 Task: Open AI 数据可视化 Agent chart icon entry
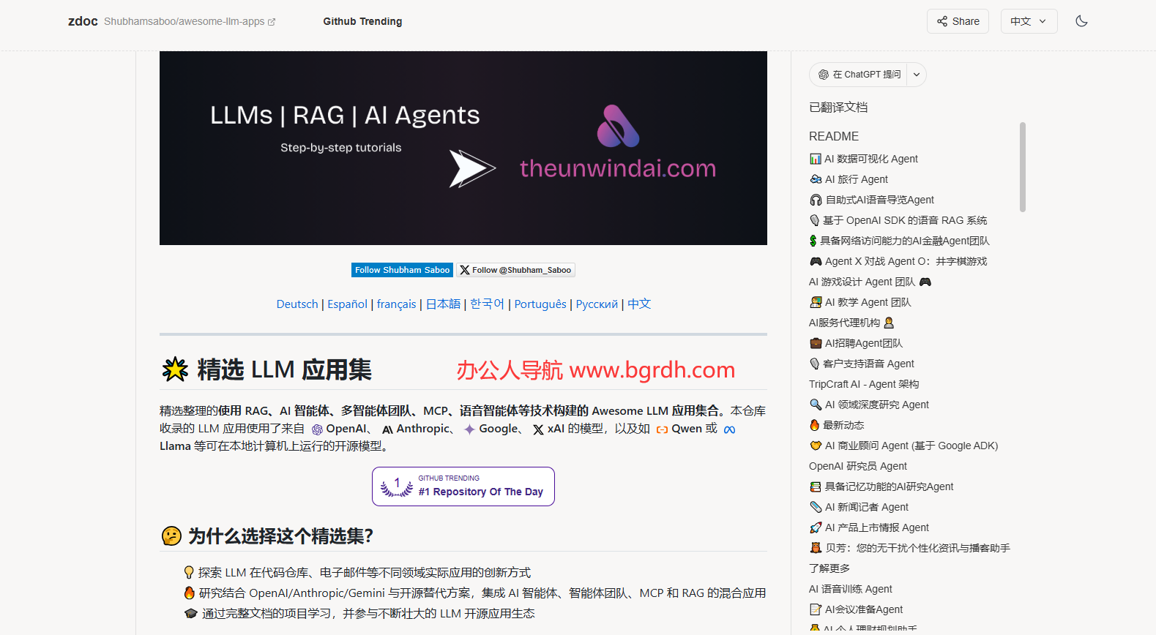(864, 159)
